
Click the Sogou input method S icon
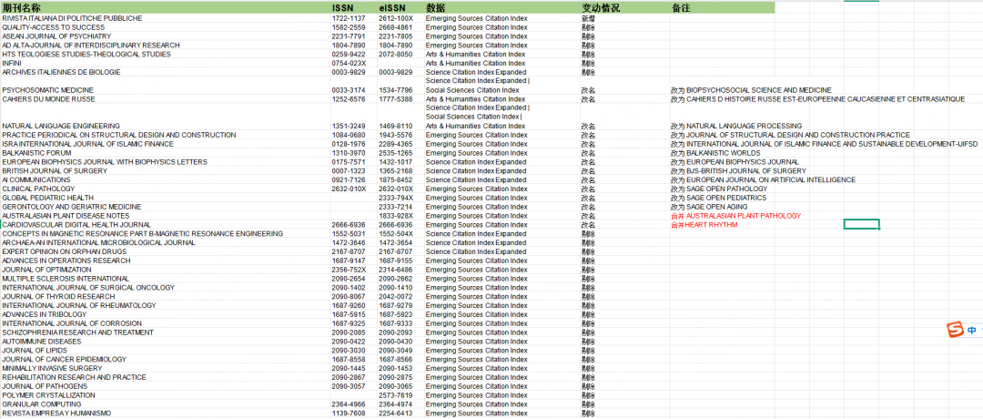point(954,330)
